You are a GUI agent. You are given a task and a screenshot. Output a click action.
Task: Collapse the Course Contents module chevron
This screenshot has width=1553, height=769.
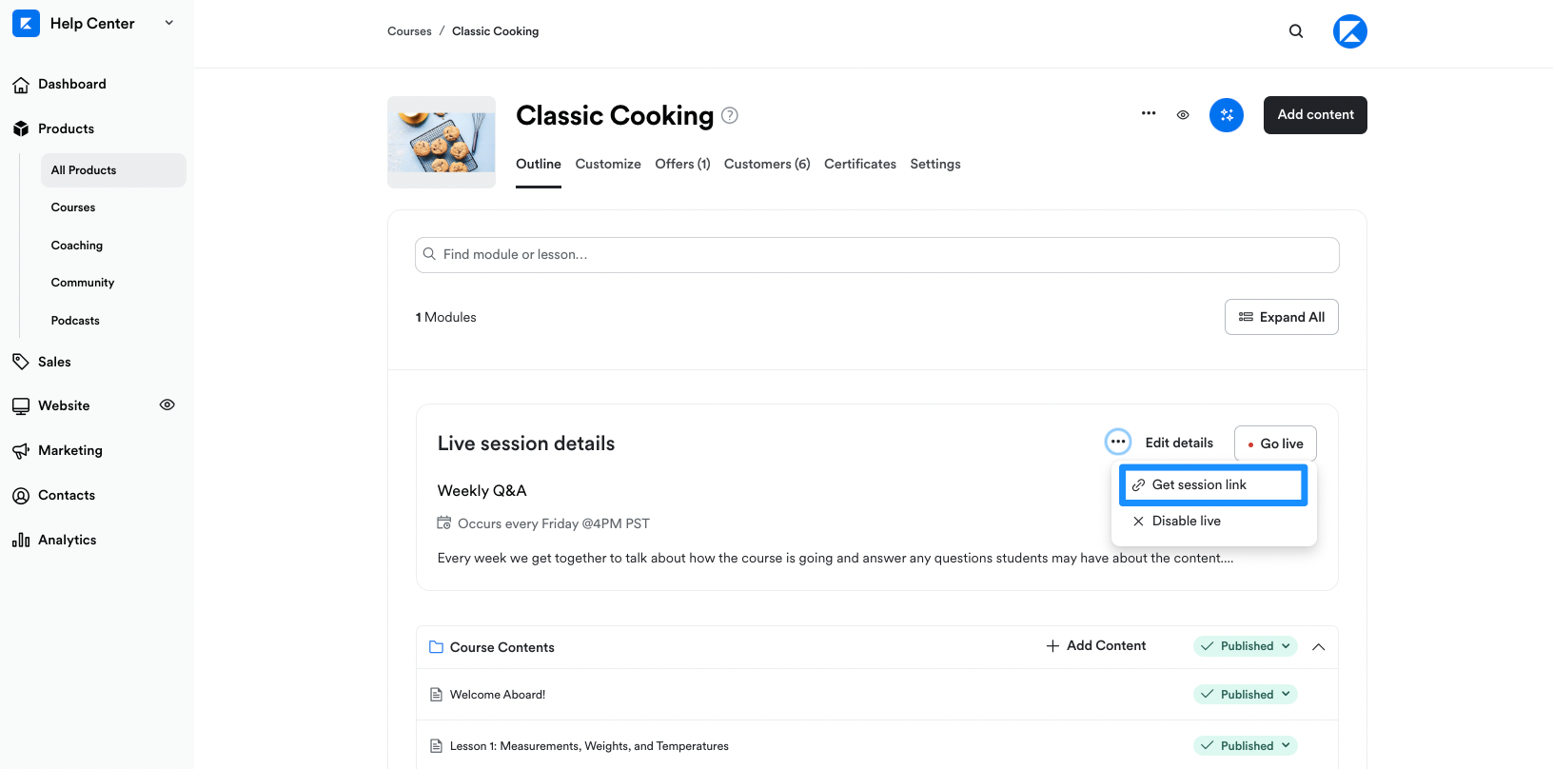[x=1318, y=646]
